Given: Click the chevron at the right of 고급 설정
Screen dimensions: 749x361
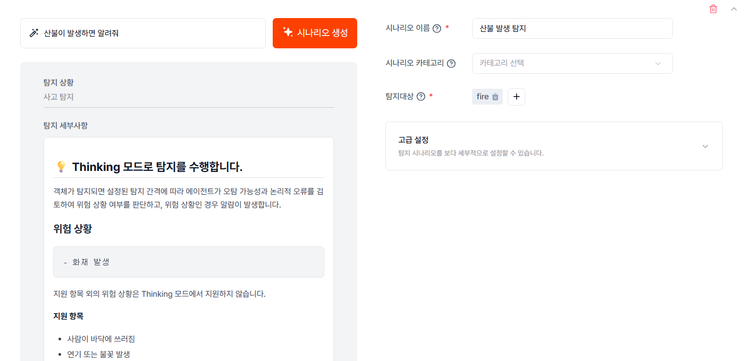Looking at the screenshot, I should (705, 147).
